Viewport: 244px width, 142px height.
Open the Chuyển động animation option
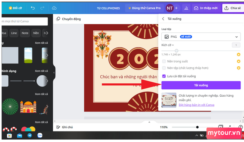click(x=68, y=19)
